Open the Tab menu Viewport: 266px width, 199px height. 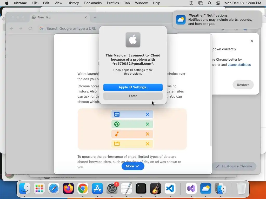tap(127, 3)
